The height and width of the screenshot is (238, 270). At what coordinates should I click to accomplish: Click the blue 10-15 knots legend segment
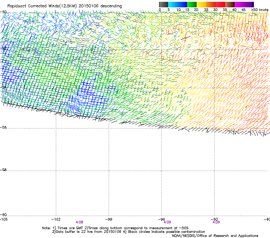point(182,4)
